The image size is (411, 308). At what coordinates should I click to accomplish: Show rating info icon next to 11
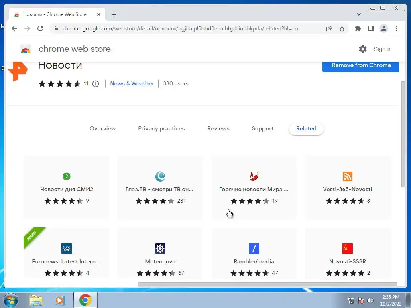pos(96,84)
